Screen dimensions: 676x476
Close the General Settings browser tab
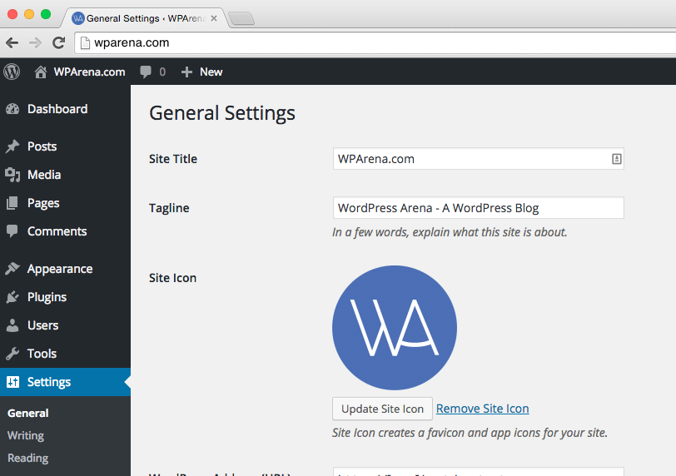click(x=214, y=18)
